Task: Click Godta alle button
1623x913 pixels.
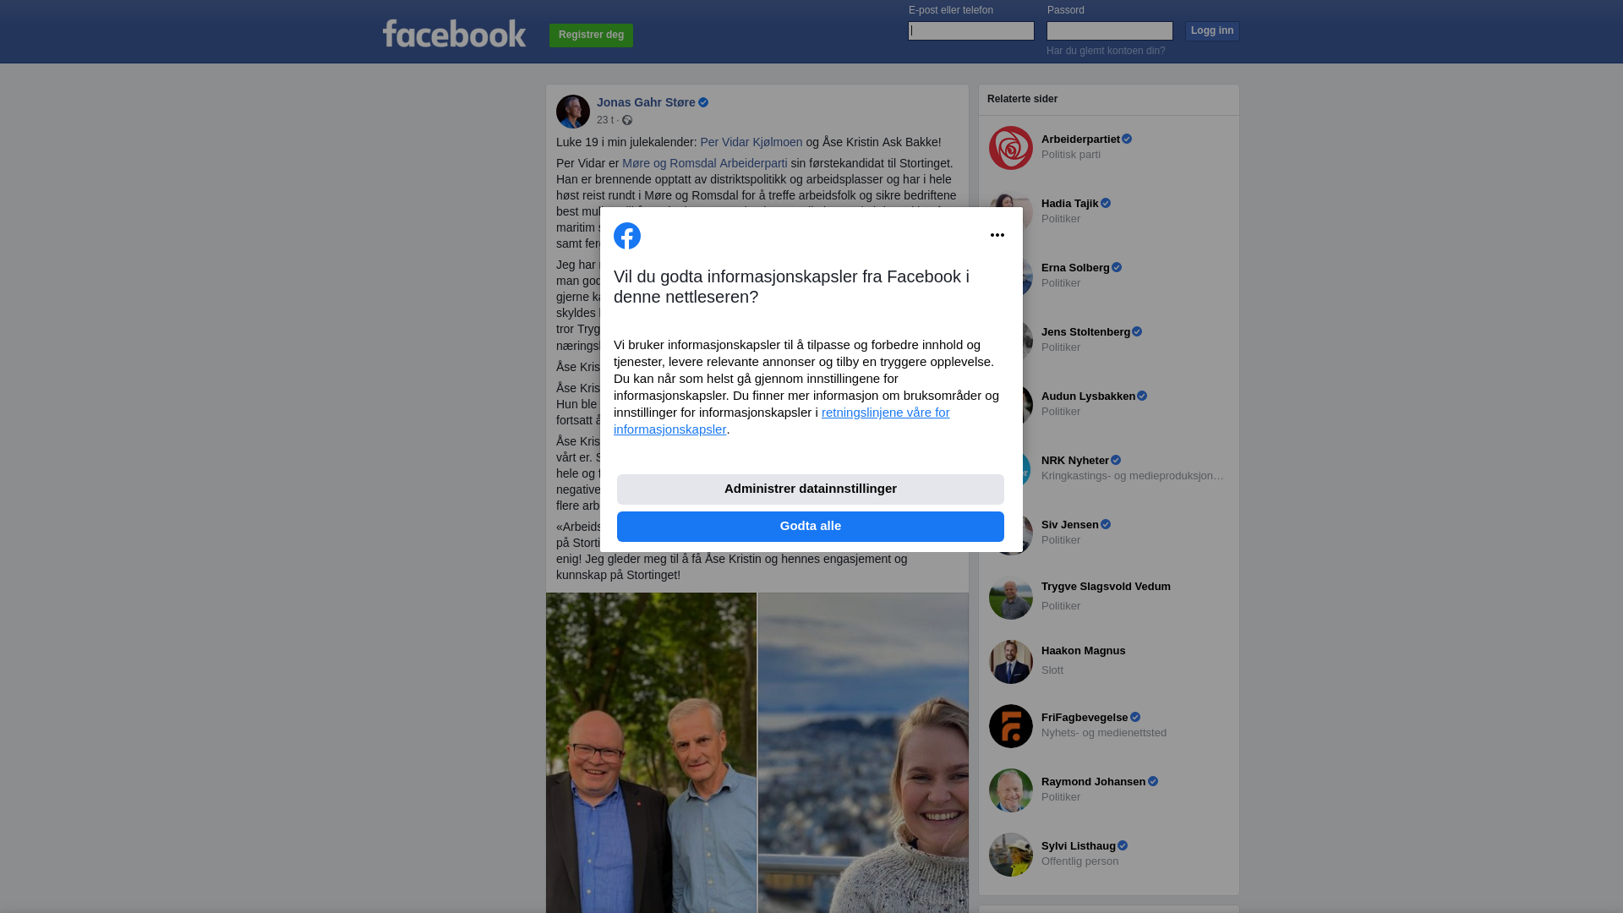Action: click(x=811, y=527)
